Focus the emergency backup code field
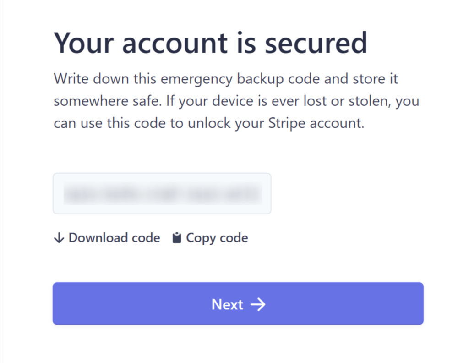The image size is (469, 363). 162,193
